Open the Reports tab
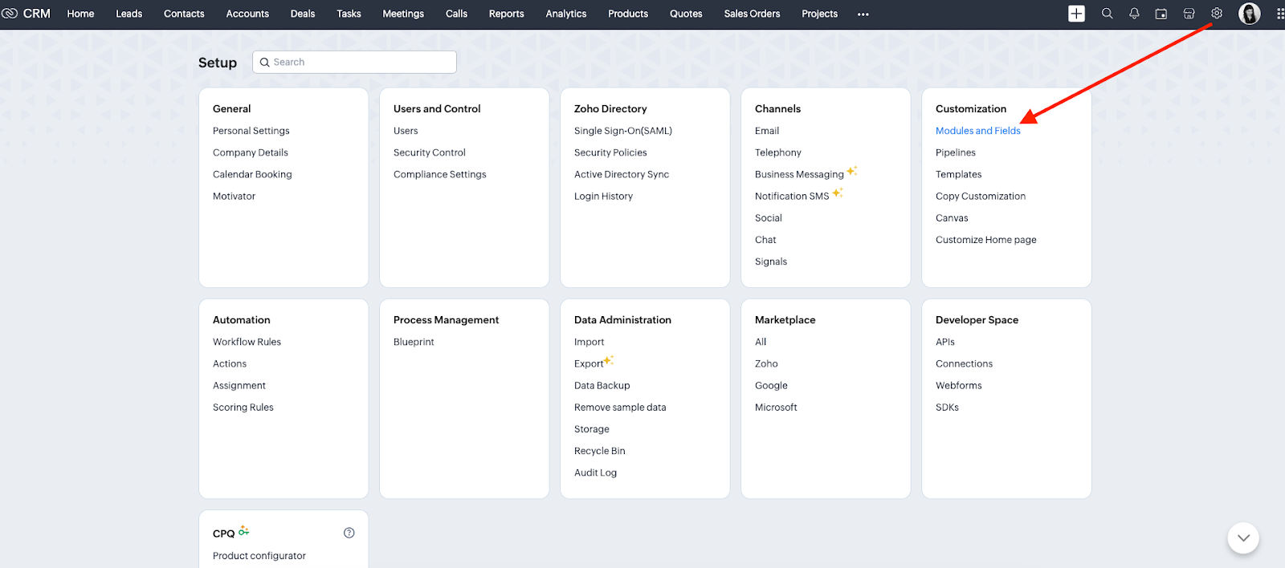Image resolution: width=1285 pixels, height=568 pixels. (507, 14)
